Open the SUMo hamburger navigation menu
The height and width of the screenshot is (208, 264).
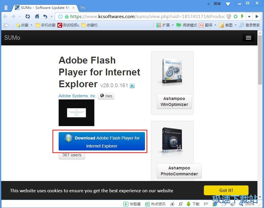(x=248, y=38)
